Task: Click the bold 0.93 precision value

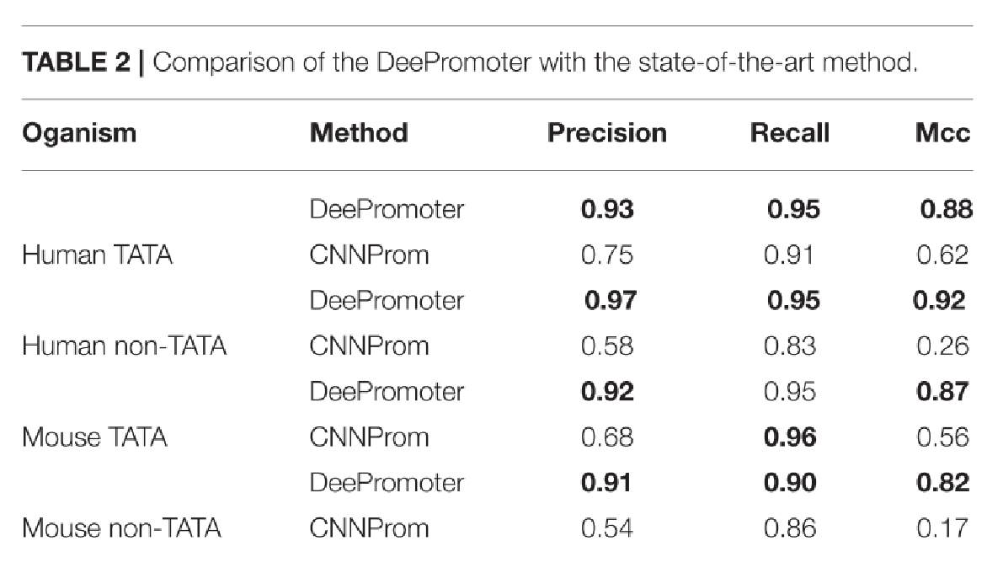Action: click(607, 209)
